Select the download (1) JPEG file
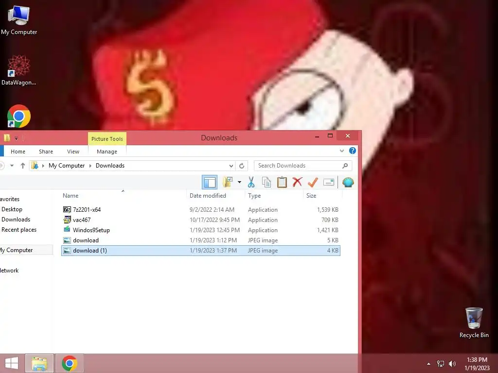 click(201, 251)
